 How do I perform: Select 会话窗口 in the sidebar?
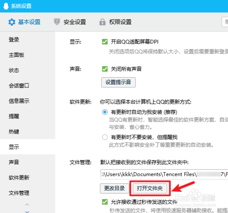pos(28,85)
